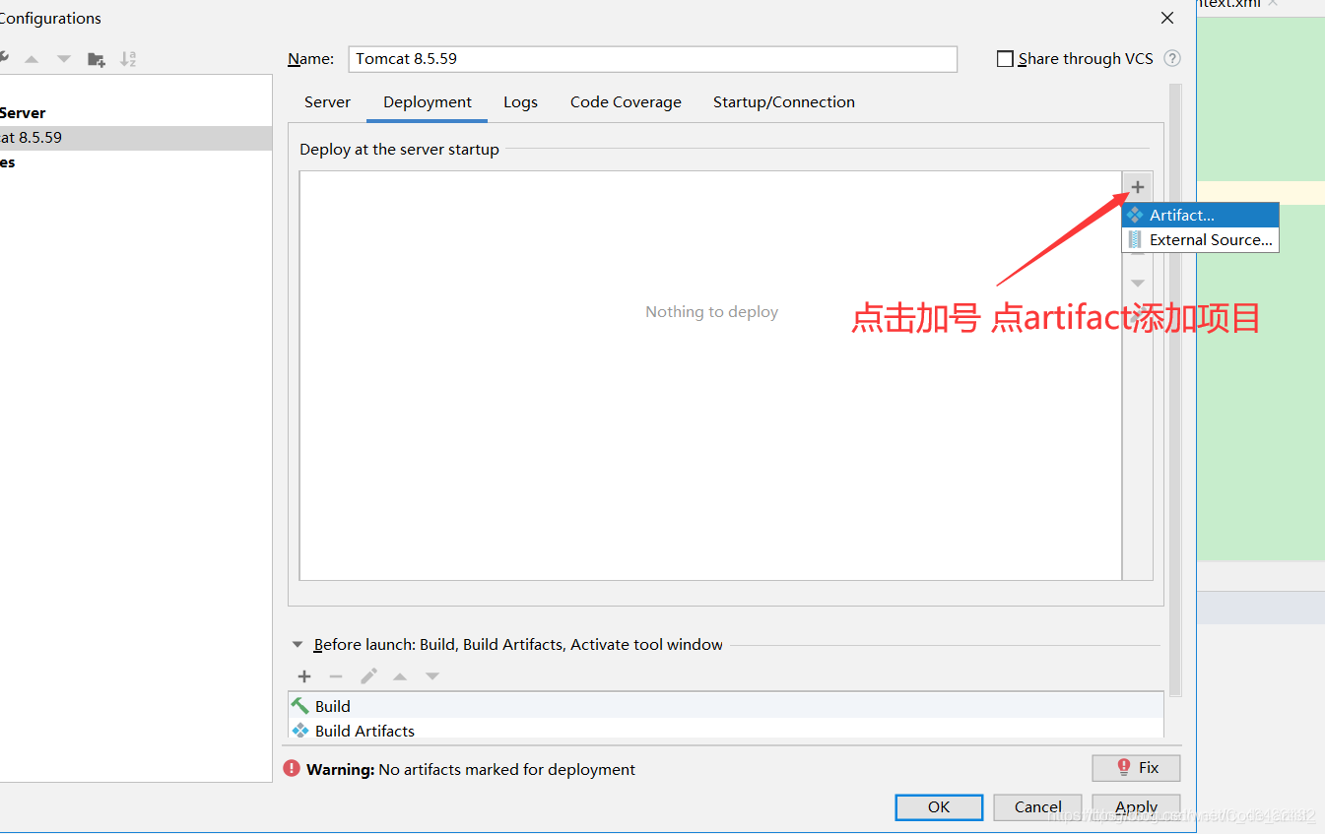The width and height of the screenshot is (1325, 834).
Task: Move before-launch task down with the arrow
Action: 431,676
